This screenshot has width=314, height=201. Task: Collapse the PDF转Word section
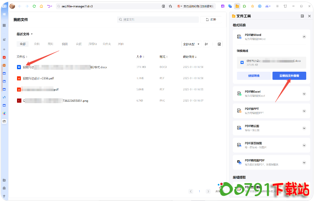(x=304, y=36)
